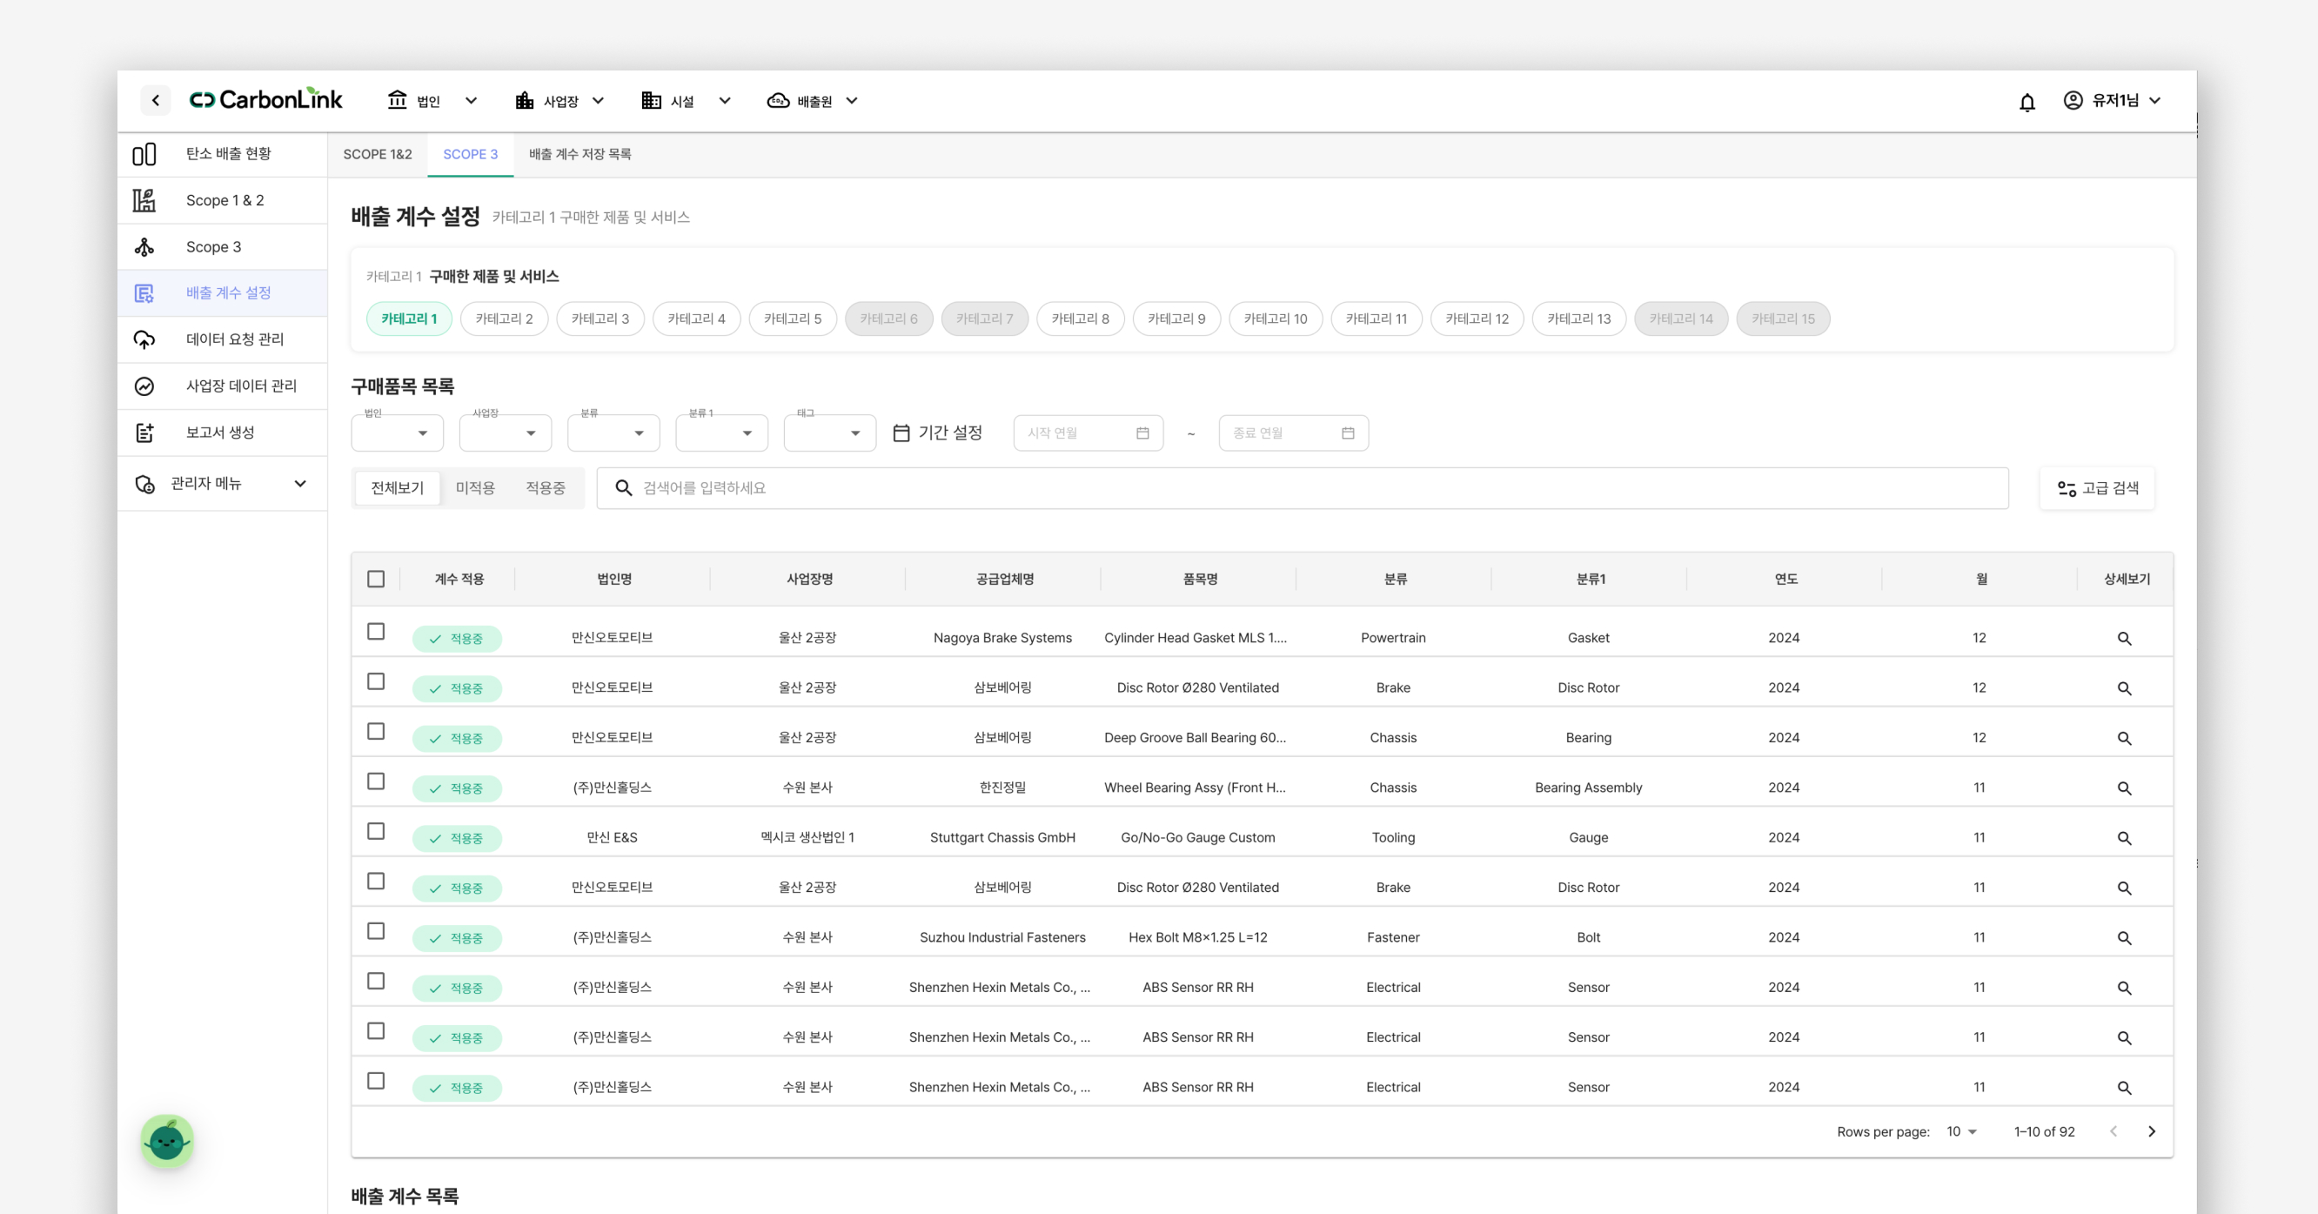This screenshot has height=1214, width=2318.
Task: Open the notification bell
Action: pos(2027,102)
